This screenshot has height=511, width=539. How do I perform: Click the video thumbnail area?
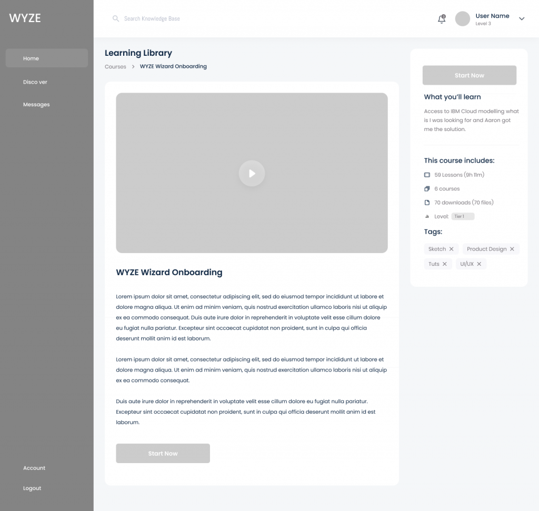pos(252,173)
